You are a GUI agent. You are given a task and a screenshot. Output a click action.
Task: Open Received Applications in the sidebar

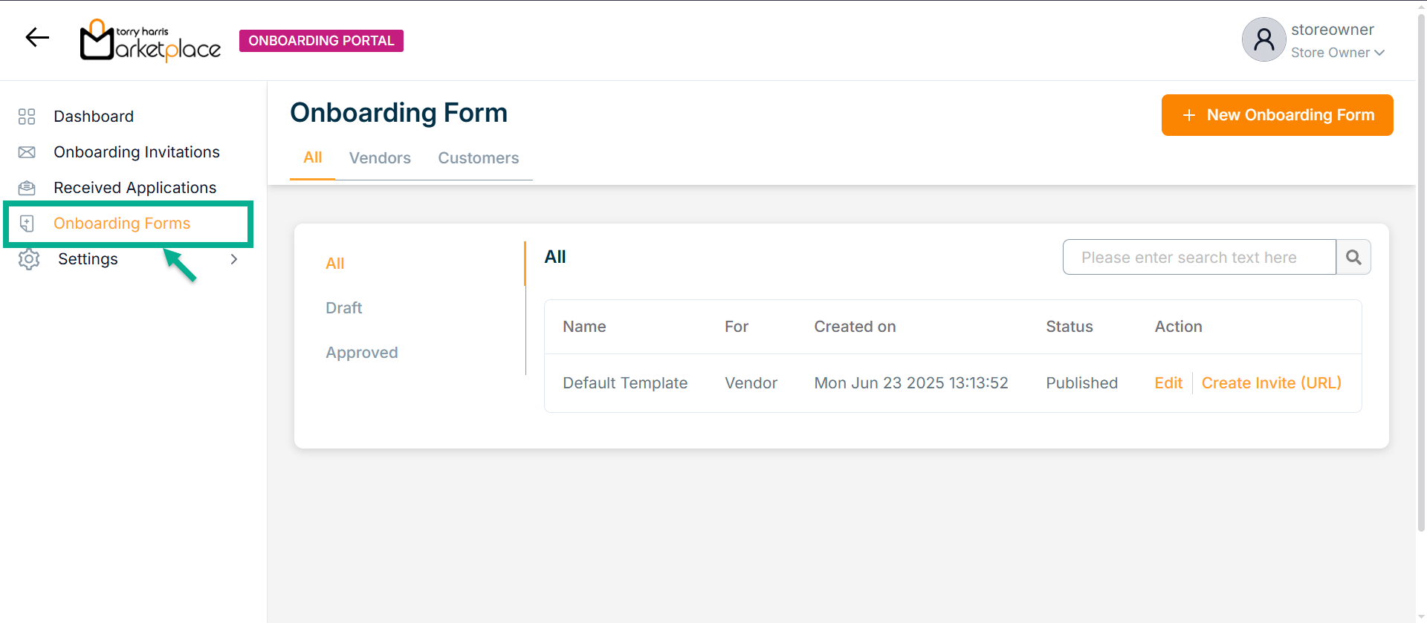click(135, 188)
